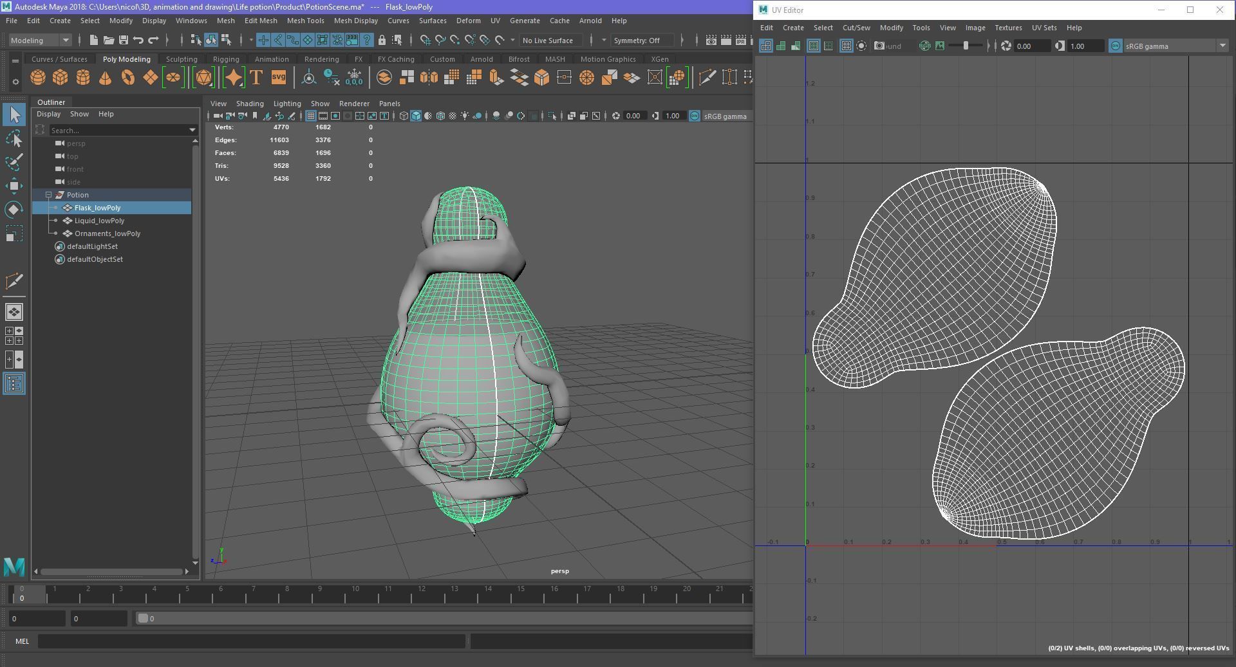The height and width of the screenshot is (667, 1236).
Task: Select the Paint Selection tool in the toolbox
Action: pyautogui.click(x=14, y=162)
